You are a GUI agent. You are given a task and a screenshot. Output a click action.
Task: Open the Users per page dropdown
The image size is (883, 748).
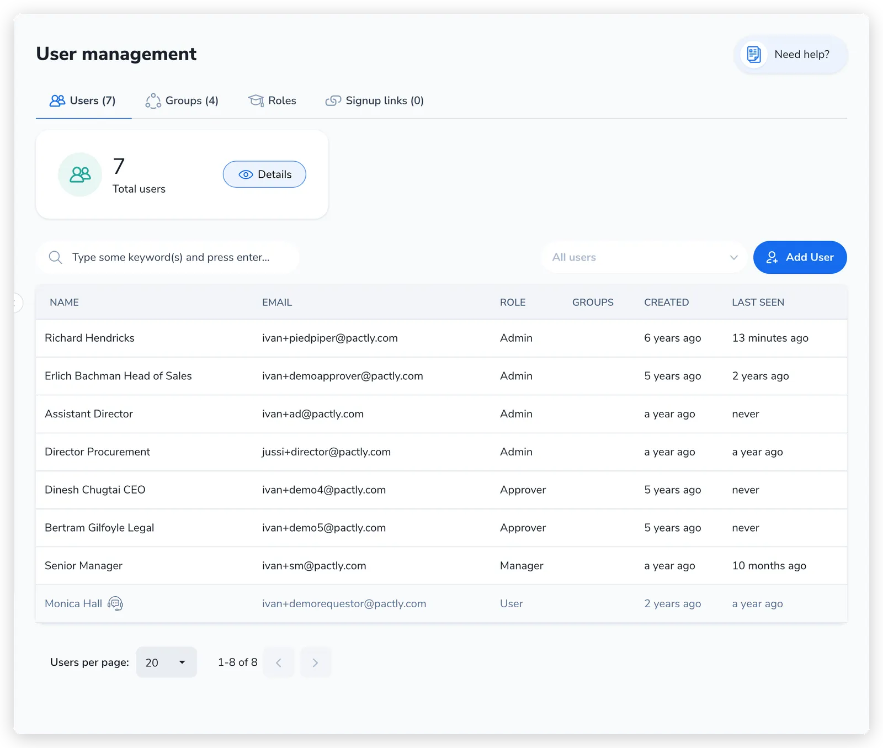pos(166,662)
